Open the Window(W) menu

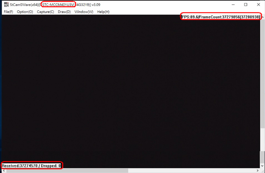point(84,12)
